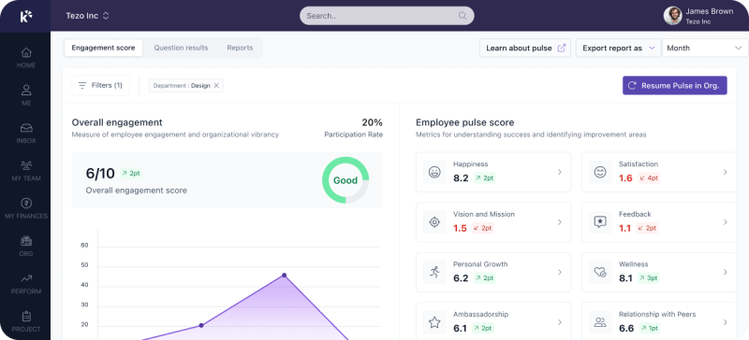Click the search magnifier icon
The height and width of the screenshot is (340, 749).
(462, 16)
